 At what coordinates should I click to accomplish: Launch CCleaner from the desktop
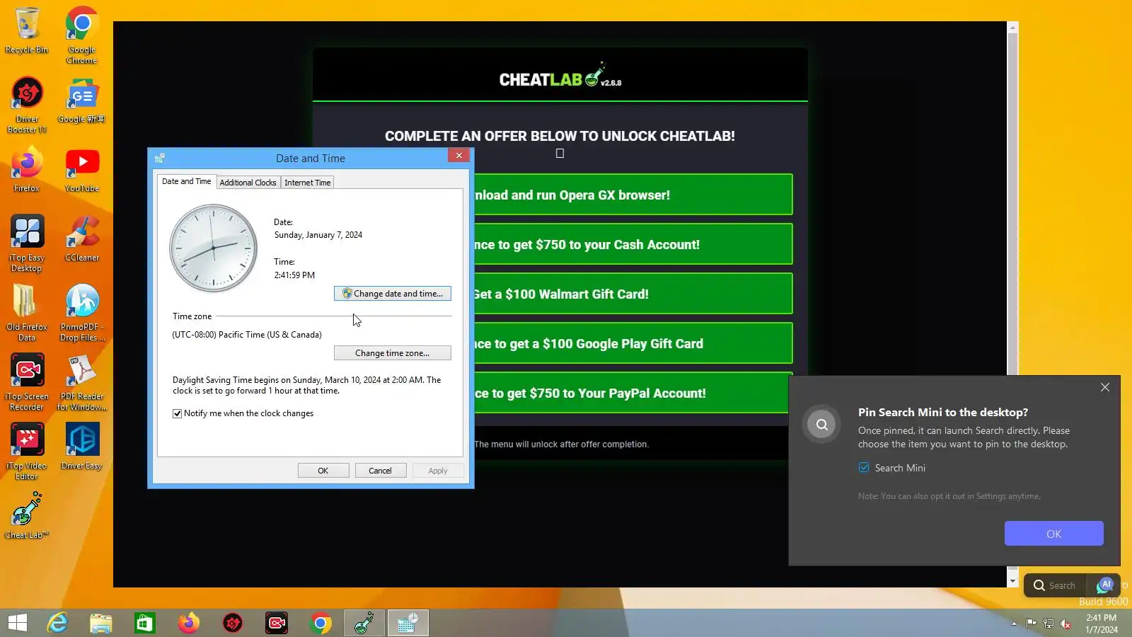point(82,239)
